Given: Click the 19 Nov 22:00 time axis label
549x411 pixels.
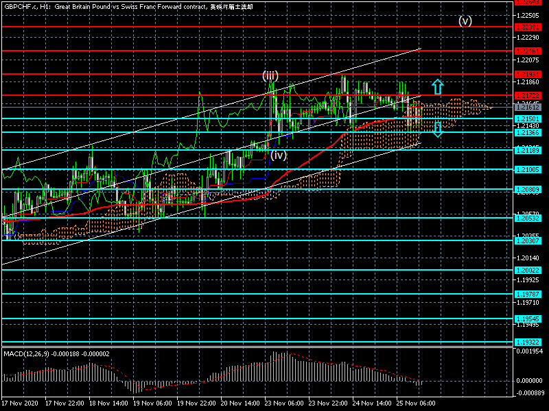Looking at the screenshot, I should 196,403.
